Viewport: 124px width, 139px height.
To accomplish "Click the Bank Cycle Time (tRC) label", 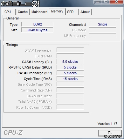I will pos(35,85).
